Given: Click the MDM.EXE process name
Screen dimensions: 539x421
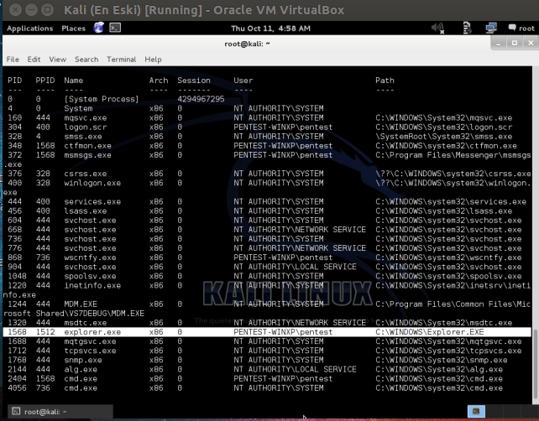Looking at the screenshot, I should tap(81, 304).
